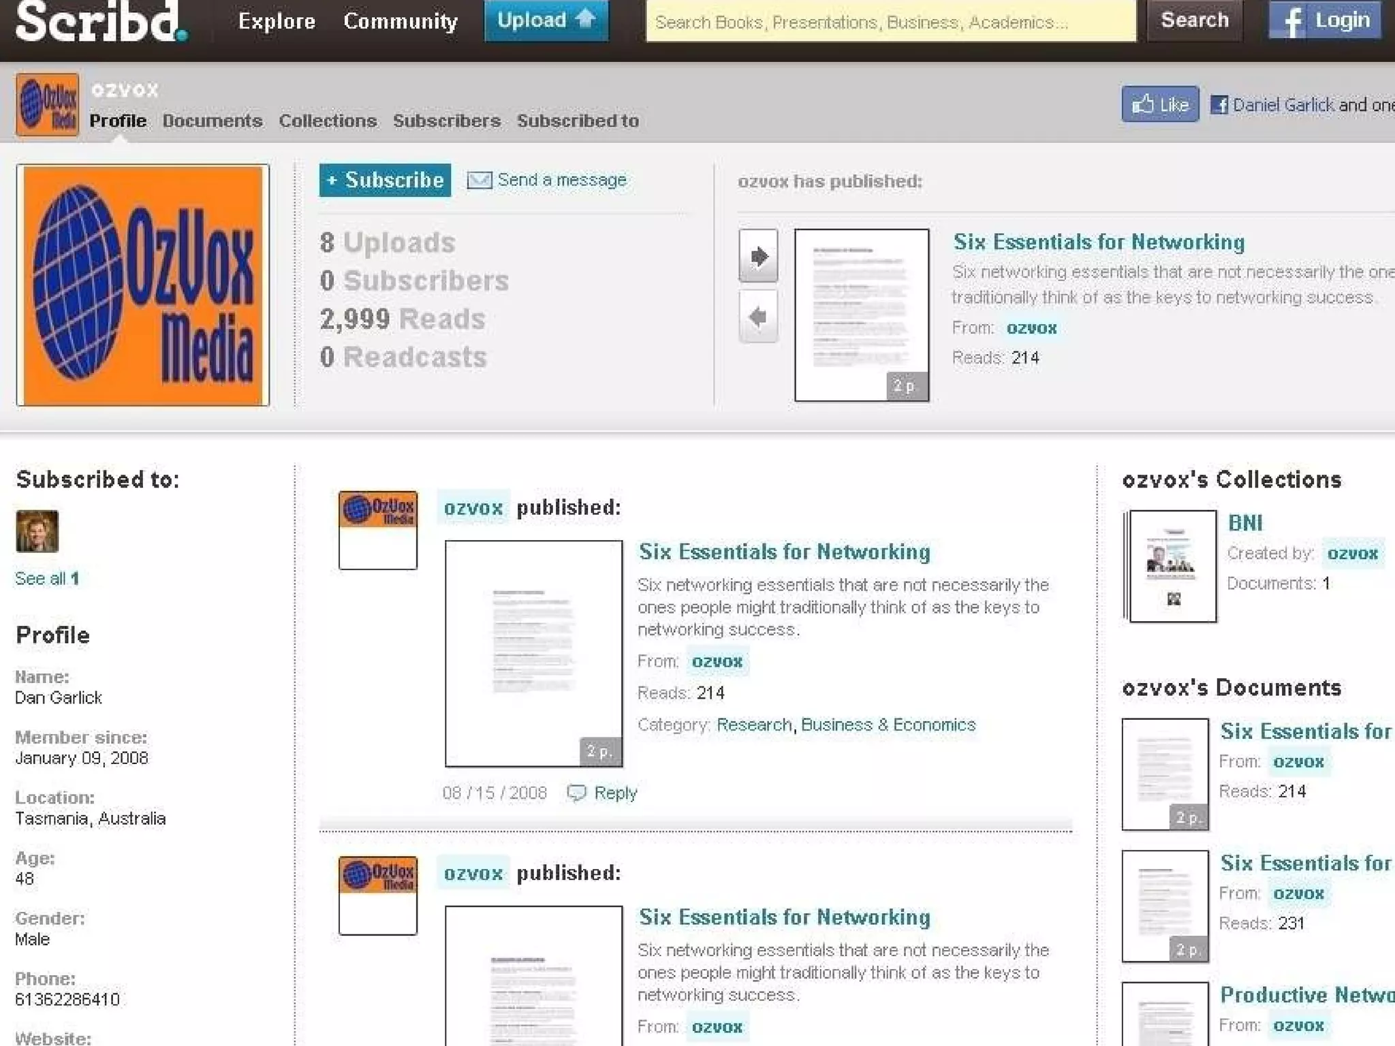1395x1046 pixels.
Task: Open sidebar Six Essentials link with 231 reads
Action: tap(1307, 863)
